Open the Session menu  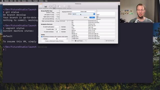(24, 1)
